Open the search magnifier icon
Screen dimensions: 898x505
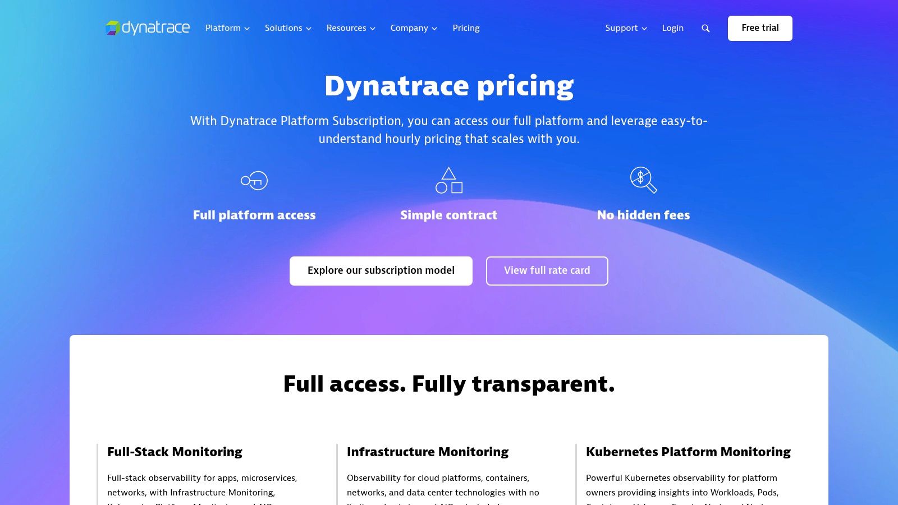(705, 28)
